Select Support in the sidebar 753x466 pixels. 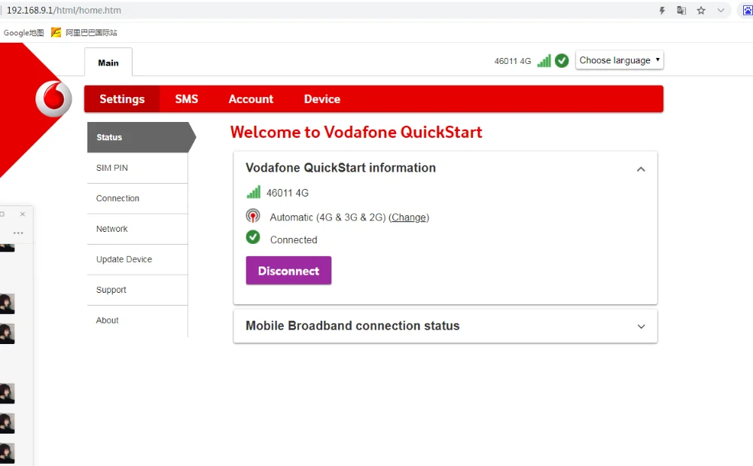coord(137,290)
